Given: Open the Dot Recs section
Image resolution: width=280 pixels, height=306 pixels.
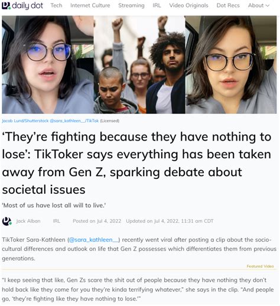Looking at the screenshot, I should 228,5.
